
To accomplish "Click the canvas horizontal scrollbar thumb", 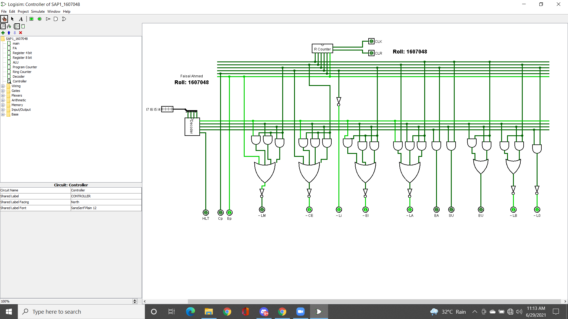I will [x=374, y=301].
